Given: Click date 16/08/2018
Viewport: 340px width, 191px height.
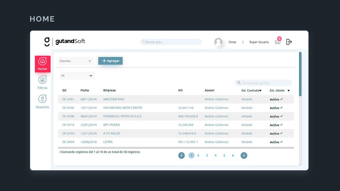Looking at the screenshot, I should click(x=89, y=142).
